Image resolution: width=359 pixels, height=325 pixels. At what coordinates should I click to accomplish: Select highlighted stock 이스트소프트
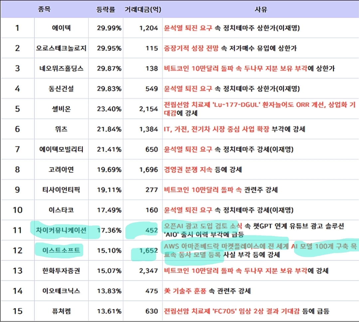[x=61, y=250]
